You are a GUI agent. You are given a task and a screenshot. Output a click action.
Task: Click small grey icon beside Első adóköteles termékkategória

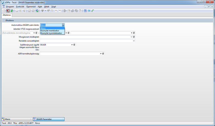[36, 33]
